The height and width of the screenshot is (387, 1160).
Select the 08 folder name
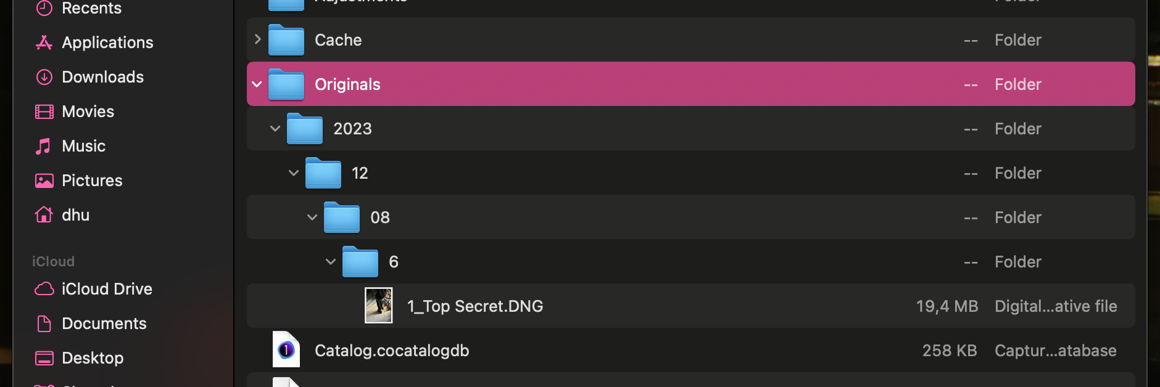(x=380, y=218)
